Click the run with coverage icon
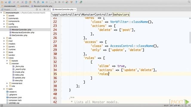191x107 pixels. tap(63, 2)
